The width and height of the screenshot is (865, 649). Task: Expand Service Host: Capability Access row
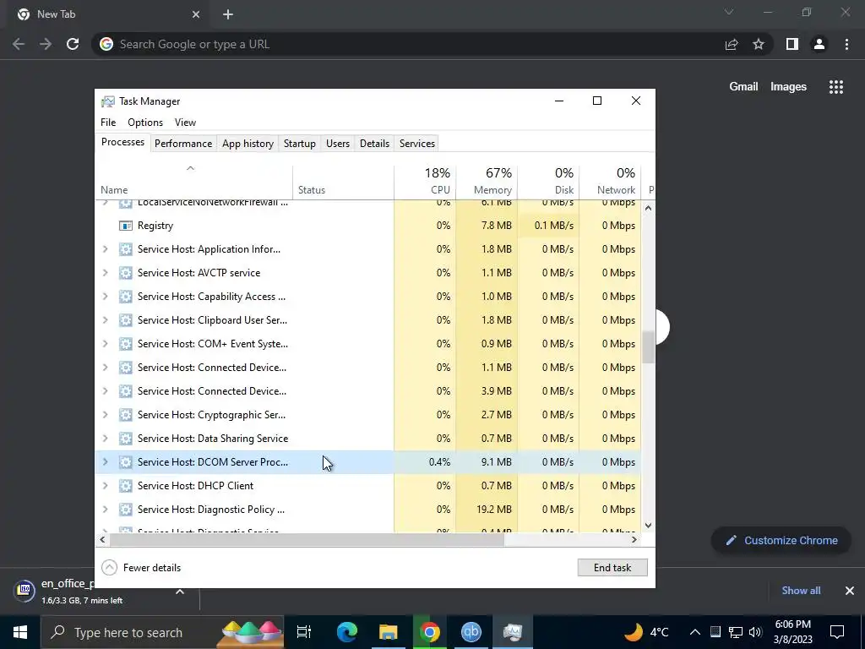point(106,297)
